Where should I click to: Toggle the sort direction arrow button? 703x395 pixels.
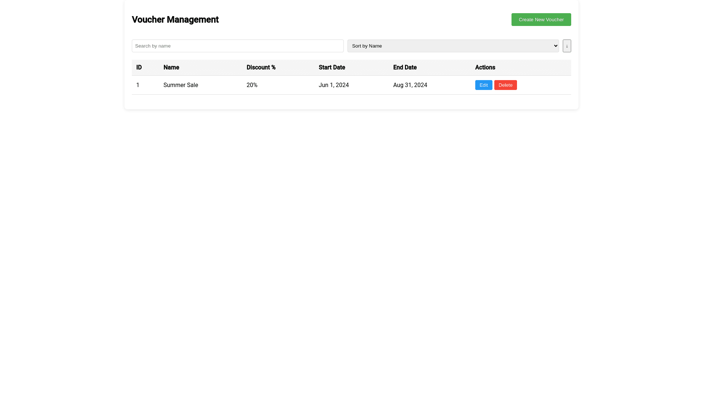pyautogui.click(x=567, y=46)
